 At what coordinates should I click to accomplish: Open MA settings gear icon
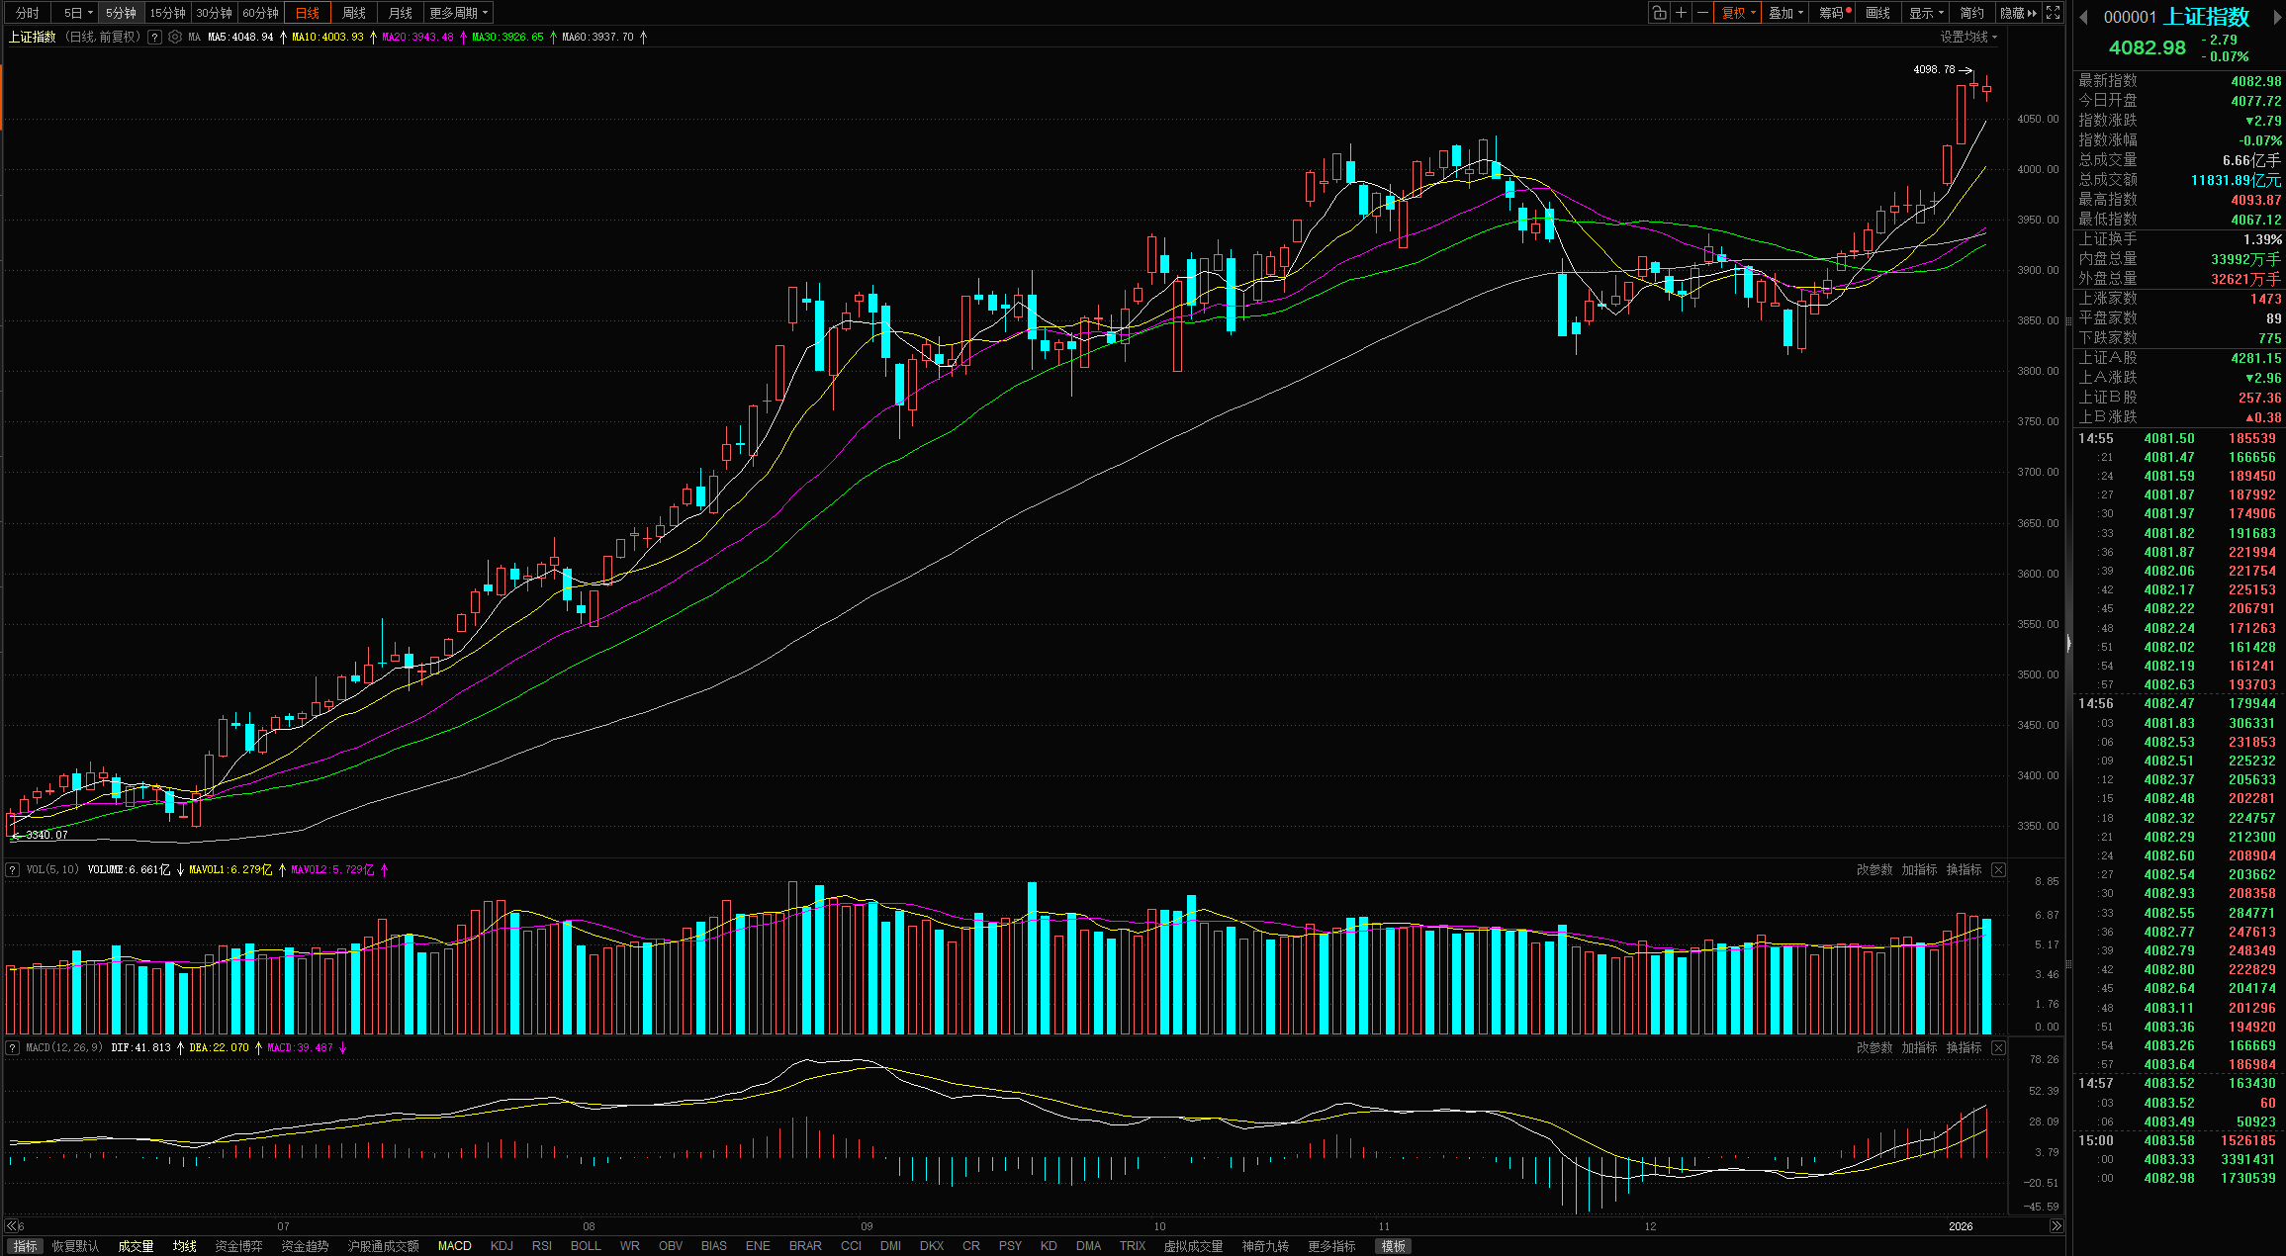pyautogui.click(x=175, y=37)
